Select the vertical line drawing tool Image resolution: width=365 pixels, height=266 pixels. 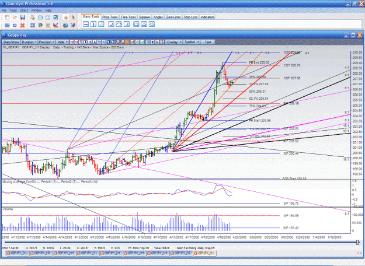point(93,24)
